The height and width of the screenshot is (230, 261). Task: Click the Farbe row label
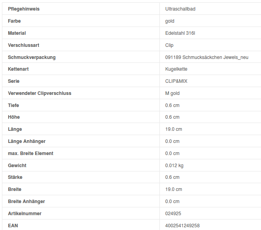(14, 21)
